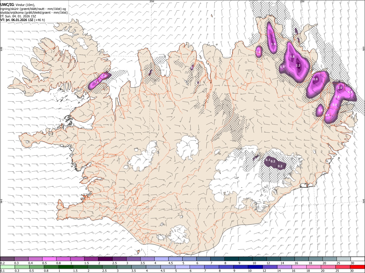Select lower scale swatch between 16 and 18

click(299, 267)
